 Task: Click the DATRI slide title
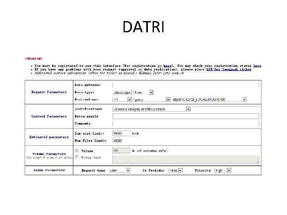(x=143, y=27)
